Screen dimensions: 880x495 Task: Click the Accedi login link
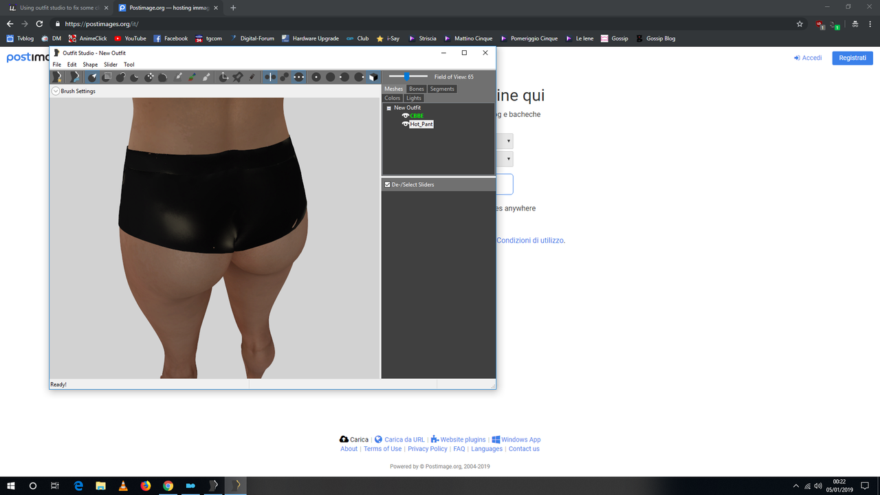(x=808, y=58)
